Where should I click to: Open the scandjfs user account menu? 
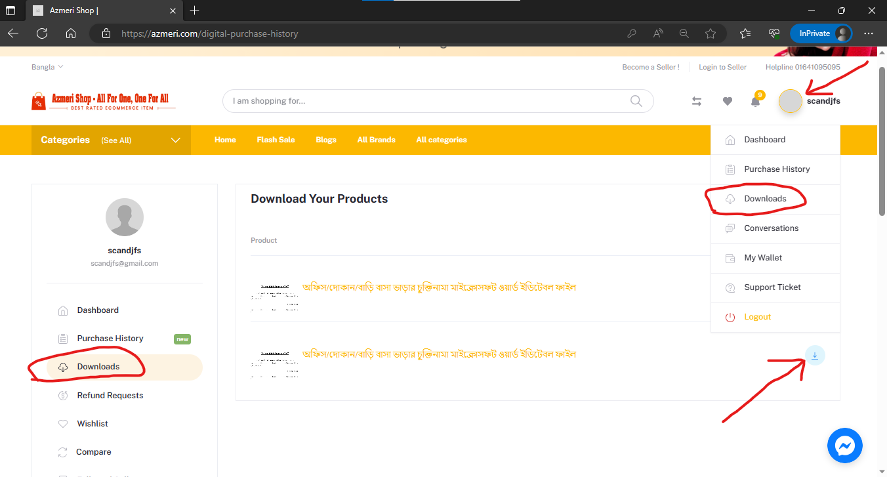tap(810, 101)
